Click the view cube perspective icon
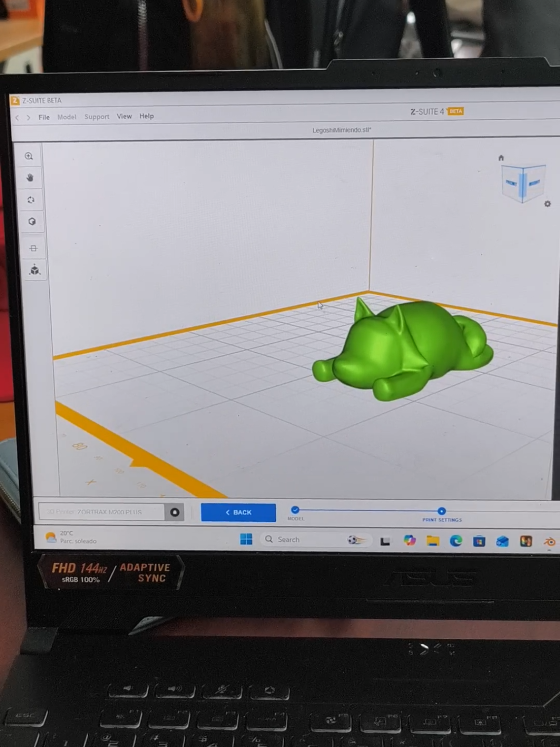 pyautogui.click(x=32, y=222)
